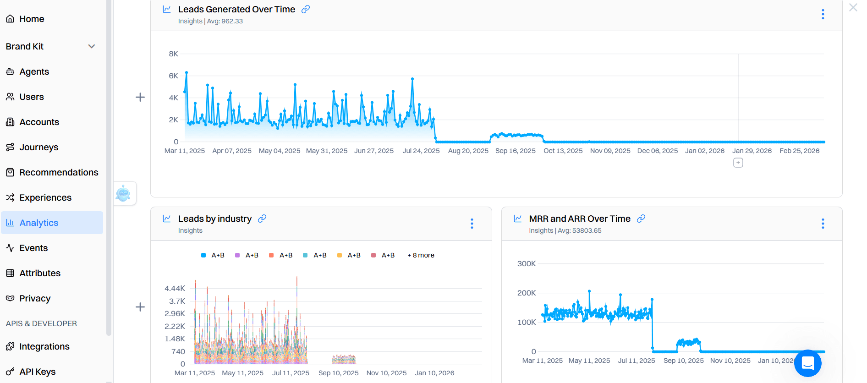Open three-dot menu of MRR and ARR card
The height and width of the screenshot is (383, 867).
pyautogui.click(x=823, y=224)
